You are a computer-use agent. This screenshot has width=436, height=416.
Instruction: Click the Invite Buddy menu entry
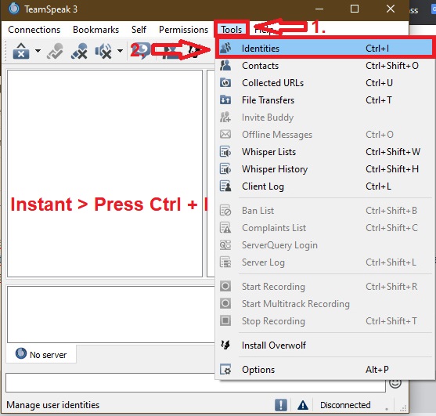(325, 118)
